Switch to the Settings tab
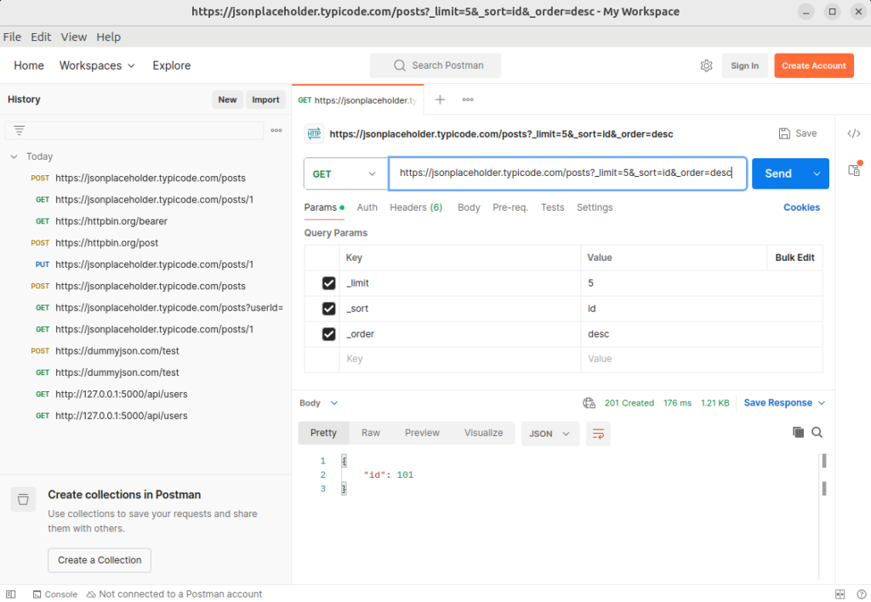The image size is (871, 602). tap(595, 207)
